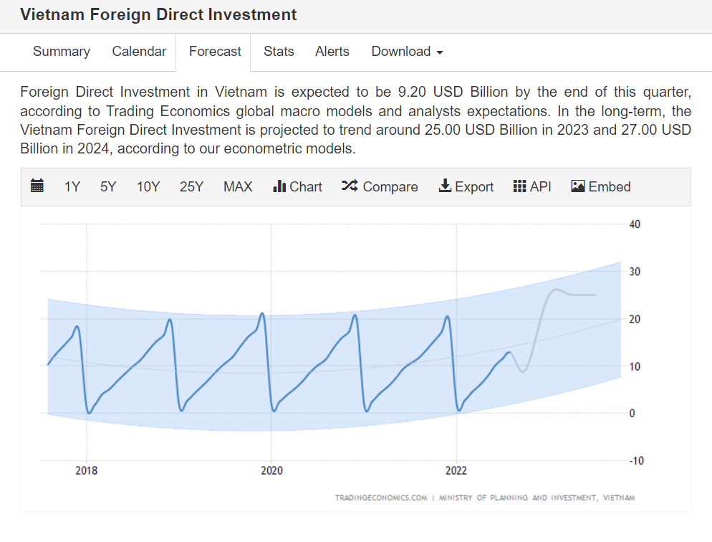Switch to the Summary tab
This screenshot has height=542, width=712.
point(62,52)
